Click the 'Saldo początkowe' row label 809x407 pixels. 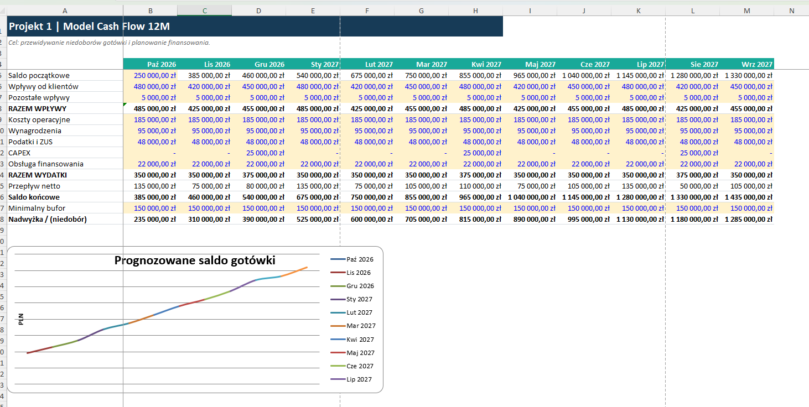(39, 75)
